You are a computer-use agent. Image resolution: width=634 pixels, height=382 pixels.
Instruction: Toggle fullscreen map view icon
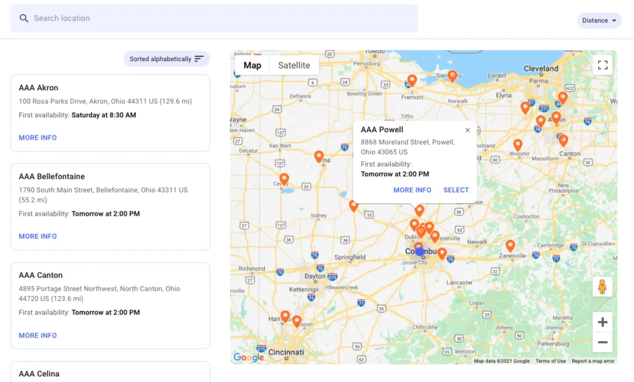point(602,65)
